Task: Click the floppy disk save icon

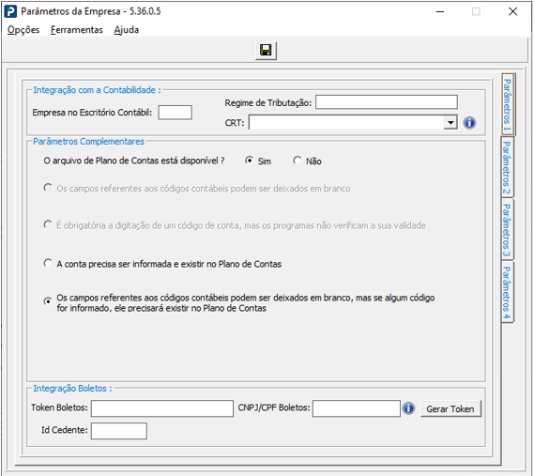Action: pos(266,51)
